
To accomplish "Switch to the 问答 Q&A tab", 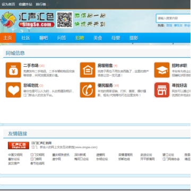I will point(62,38).
